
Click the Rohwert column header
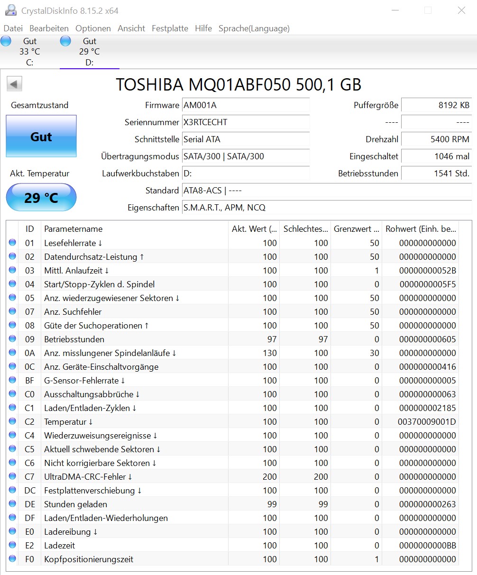pos(421,229)
